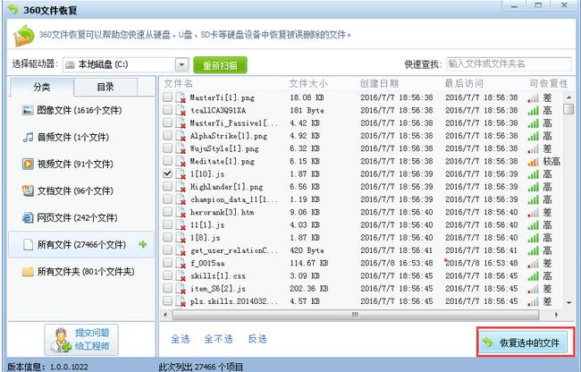Viewport: 581px width, 372px height.
Task: Sort by 创建日期 column header
Action: pyautogui.click(x=379, y=84)
